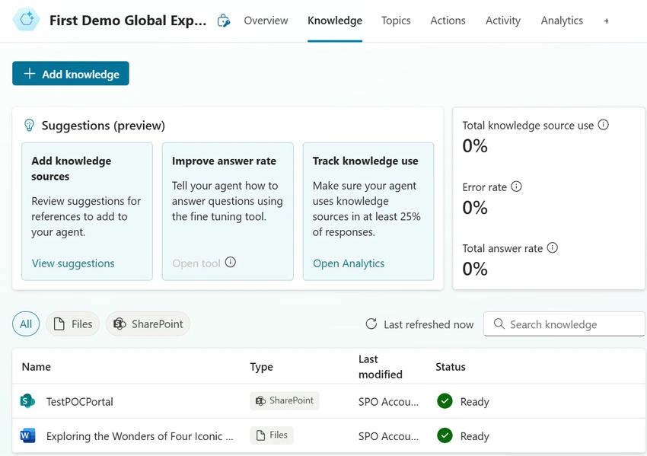Switch to the Analytics tab
This screenshot has width=647, height=456.
tap(562, 21)
